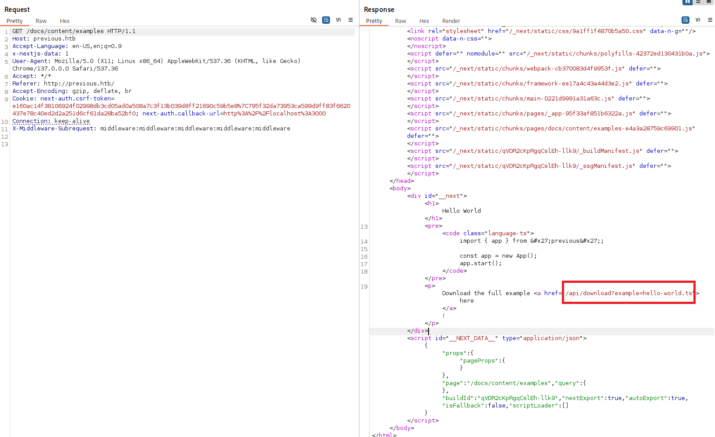Select the side-by-side layout icon top right
715x437 pixels.
[x=687, y=2]
